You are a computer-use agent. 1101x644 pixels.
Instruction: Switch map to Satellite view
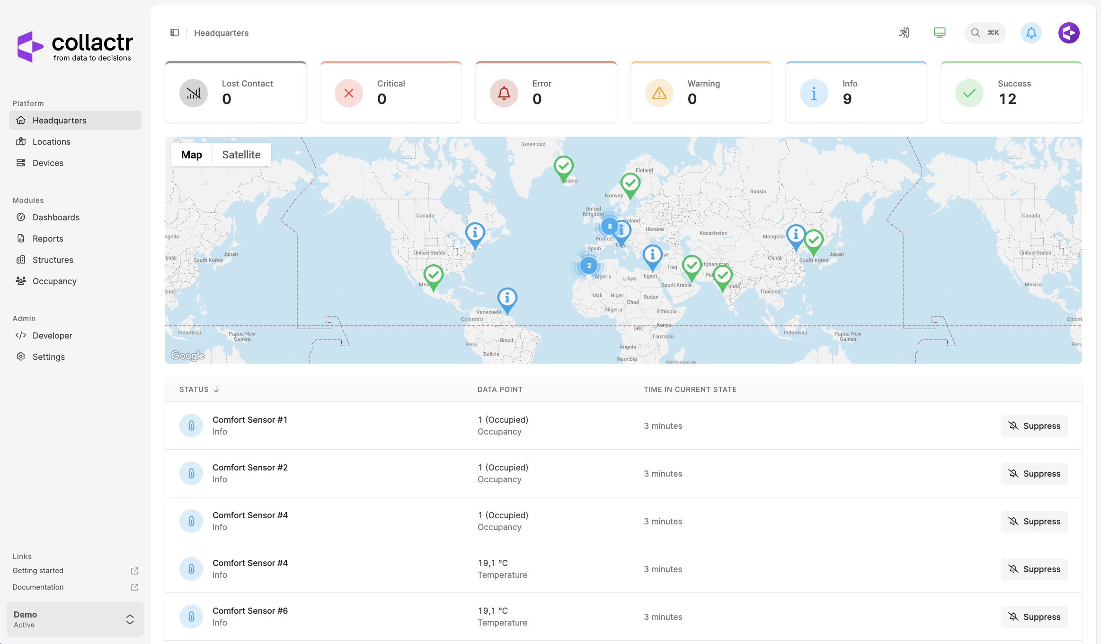(241, 155)
